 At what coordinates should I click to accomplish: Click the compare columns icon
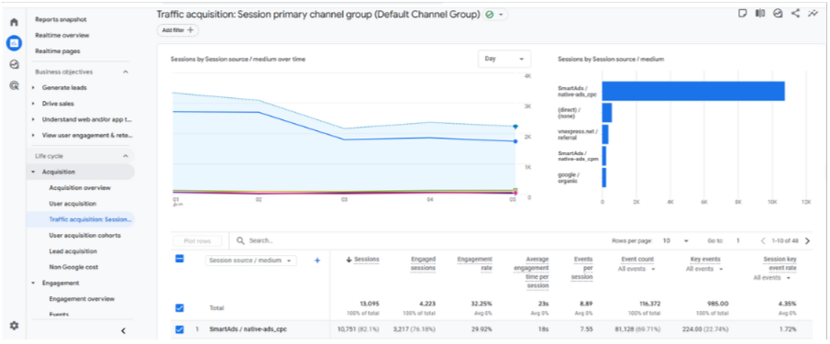pos(760,14)
